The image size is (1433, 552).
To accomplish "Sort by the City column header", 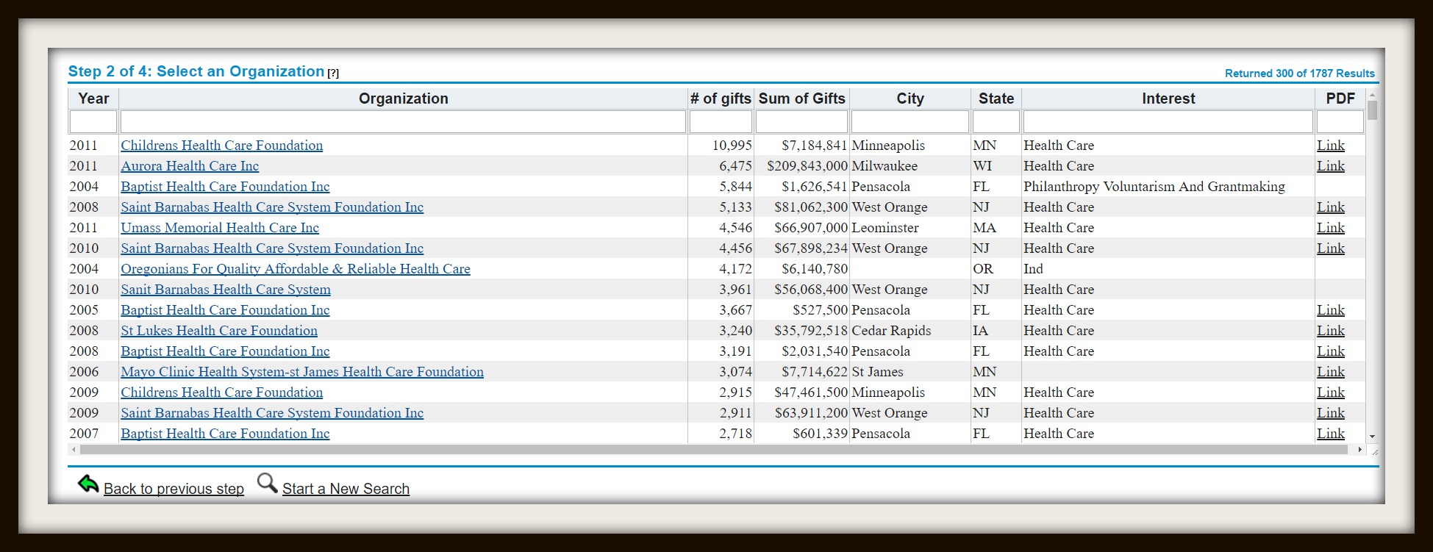I will (910, 98).
